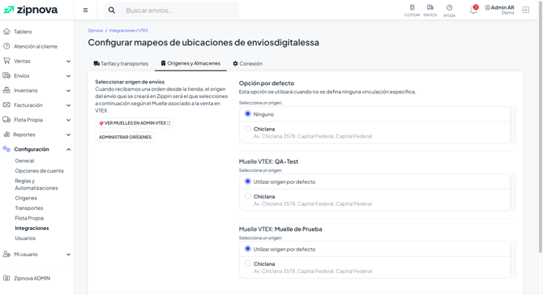Click the Facturación money icon
The width and height of the screenshot is (543, 295).
pos(6,105)
